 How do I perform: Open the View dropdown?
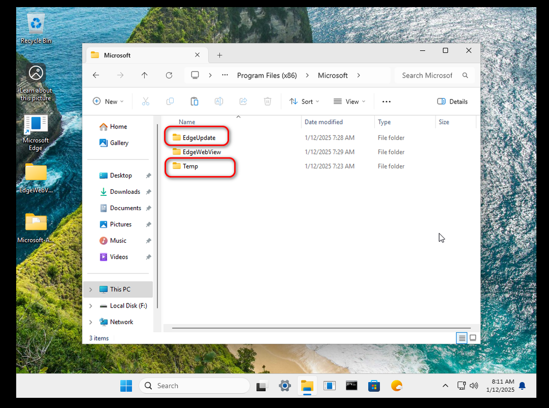(349, 101)
